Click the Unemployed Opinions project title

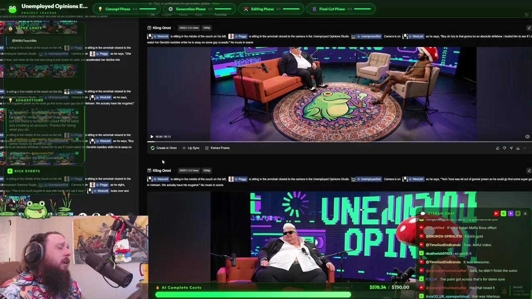(54, 6)
